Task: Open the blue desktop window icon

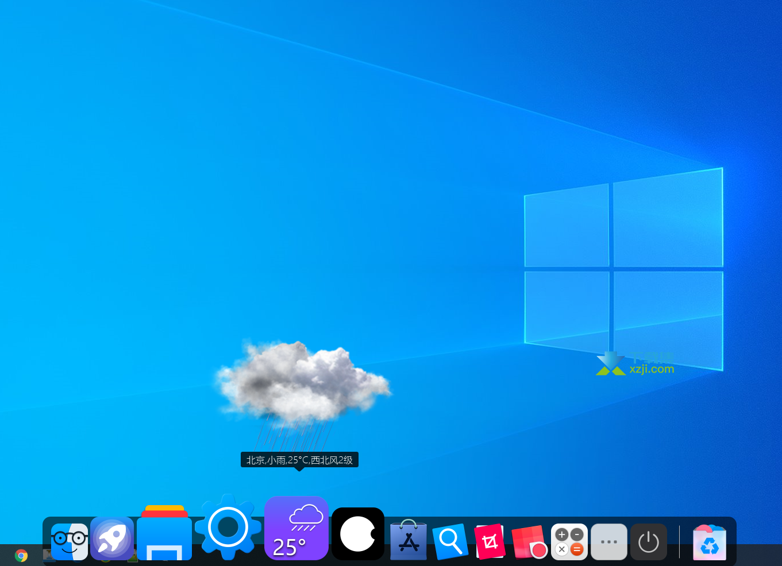Action: click(164, 533)
